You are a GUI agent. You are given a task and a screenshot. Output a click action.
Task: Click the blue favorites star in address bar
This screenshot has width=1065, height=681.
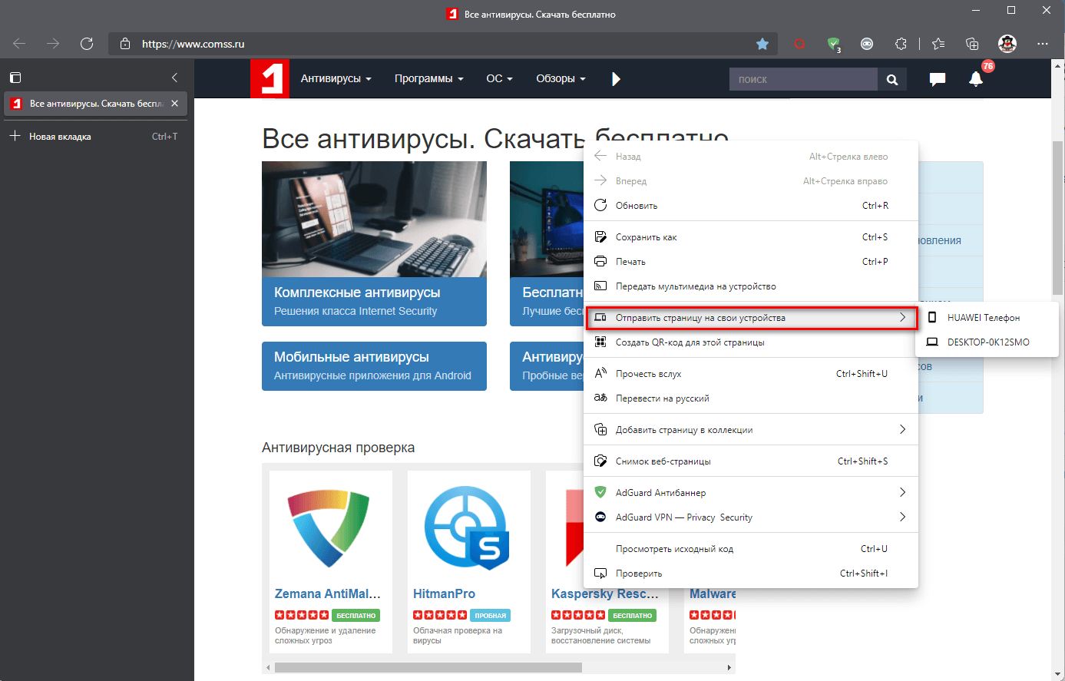tap(762, 44)
